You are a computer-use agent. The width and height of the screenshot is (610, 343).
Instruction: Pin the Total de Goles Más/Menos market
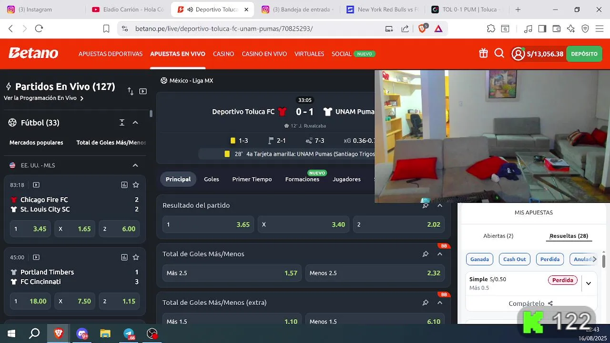(x=425, y=254)
